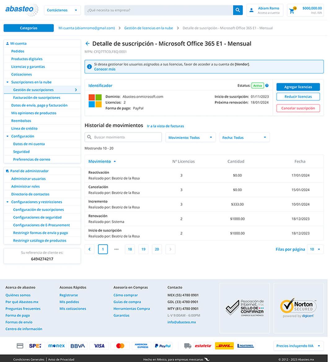The height and width of the screenshot is (362, 331).
Task: Open the Fecha: Todas dropdown
Action: click(244, 138)
